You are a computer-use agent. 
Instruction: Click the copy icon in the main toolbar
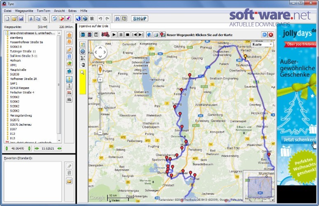point(37,19)
